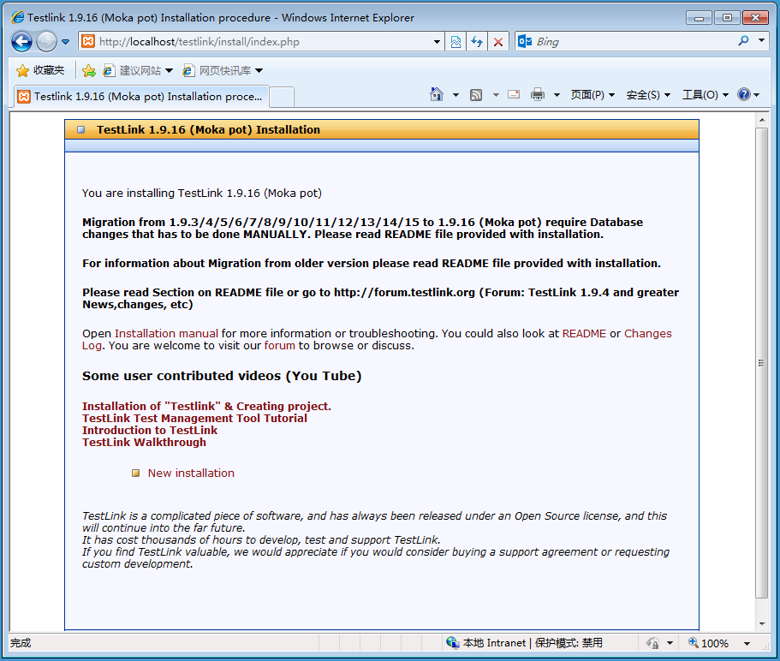The image size is (780, 661).
Task: Stop loading with the red X icon
Action: click(498, 42)
